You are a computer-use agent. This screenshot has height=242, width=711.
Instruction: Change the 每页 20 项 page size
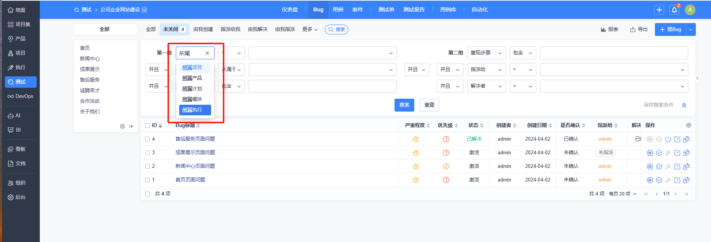click(623, 194)
